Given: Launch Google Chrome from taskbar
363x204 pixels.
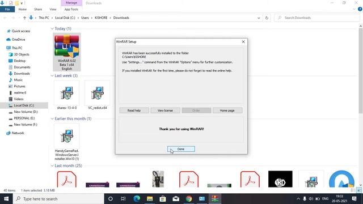Looking at the screenshot, I should pos(189,199).
